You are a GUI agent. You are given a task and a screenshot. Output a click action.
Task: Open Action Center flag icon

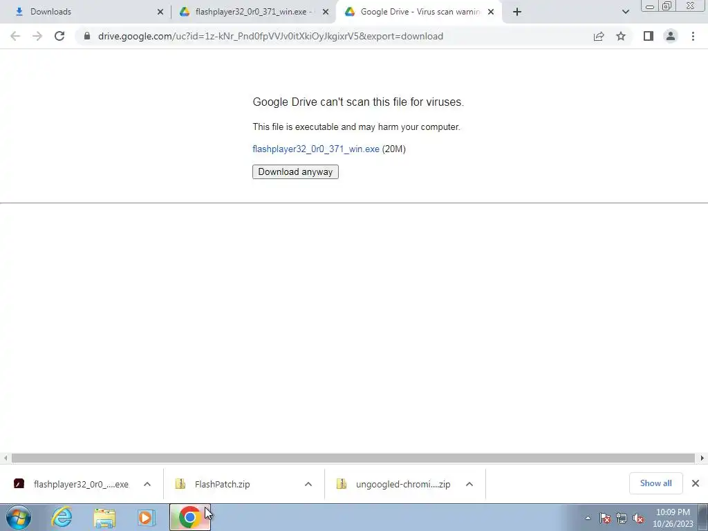[605, 518]
